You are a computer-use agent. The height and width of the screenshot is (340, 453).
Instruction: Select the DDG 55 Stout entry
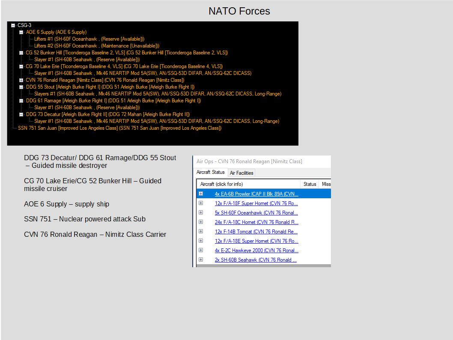110,87
